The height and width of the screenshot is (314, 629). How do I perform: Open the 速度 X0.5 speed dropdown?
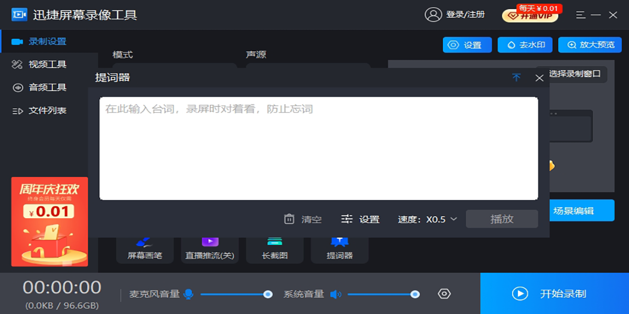(428, 219)
